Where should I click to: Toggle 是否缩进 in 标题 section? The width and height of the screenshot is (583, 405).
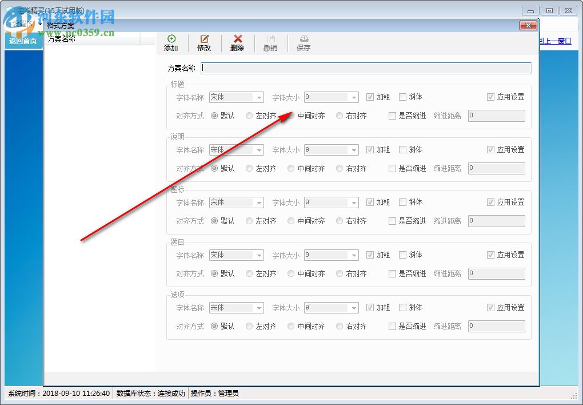(x=392, y=116)
